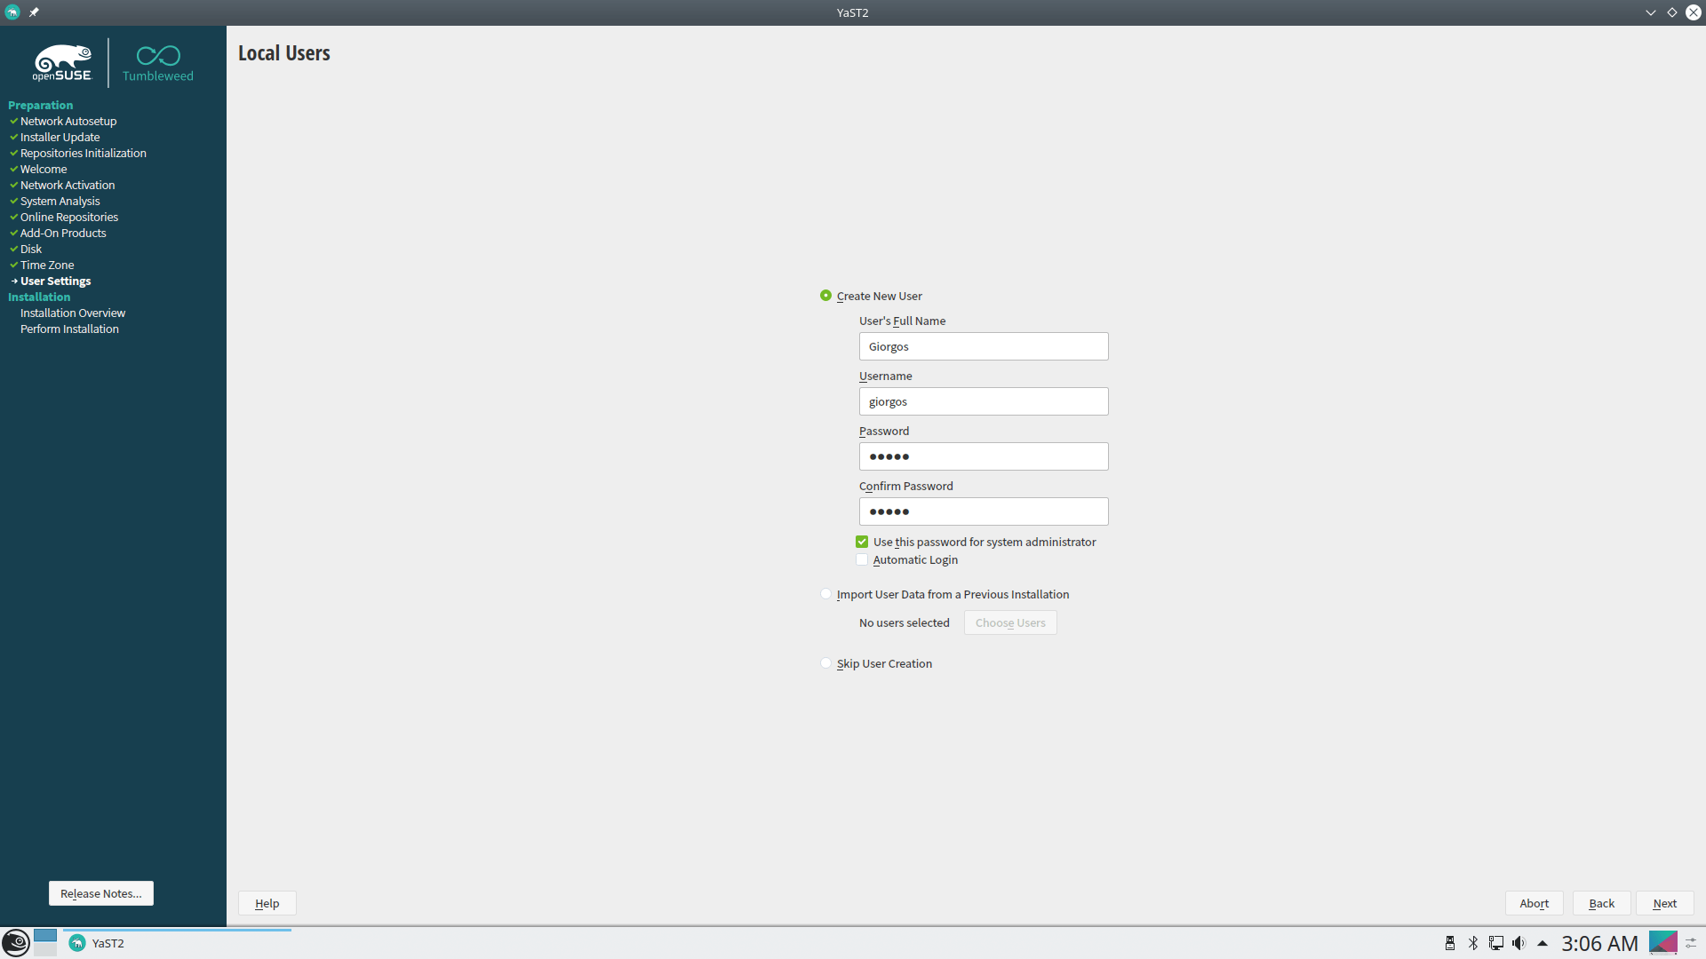Click the clock showing 3:06 AM
Screen dimensions: 1706x959
coord(1599,943)
